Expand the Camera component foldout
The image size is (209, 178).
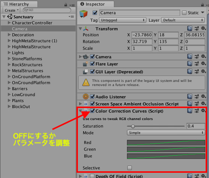80,57
